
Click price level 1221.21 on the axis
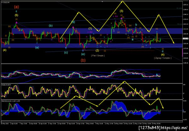186,24
